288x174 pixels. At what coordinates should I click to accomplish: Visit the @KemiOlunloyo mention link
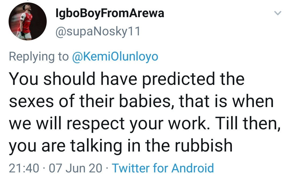(115, 56)
